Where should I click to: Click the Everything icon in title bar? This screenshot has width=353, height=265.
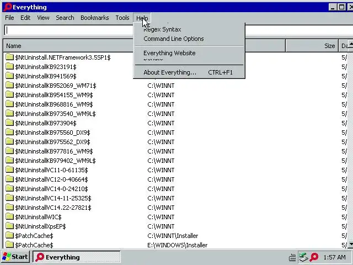[7, 7]
